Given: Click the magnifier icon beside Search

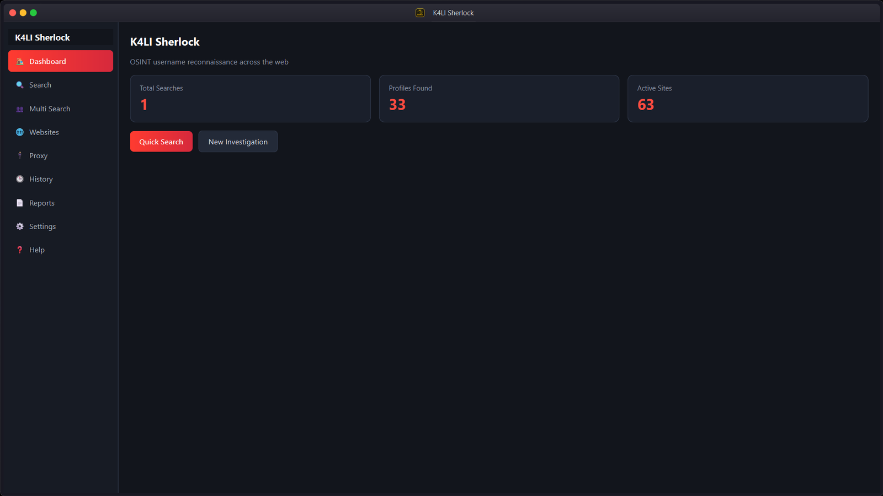Looking at the screenshot, I should (x=20, y=85).
